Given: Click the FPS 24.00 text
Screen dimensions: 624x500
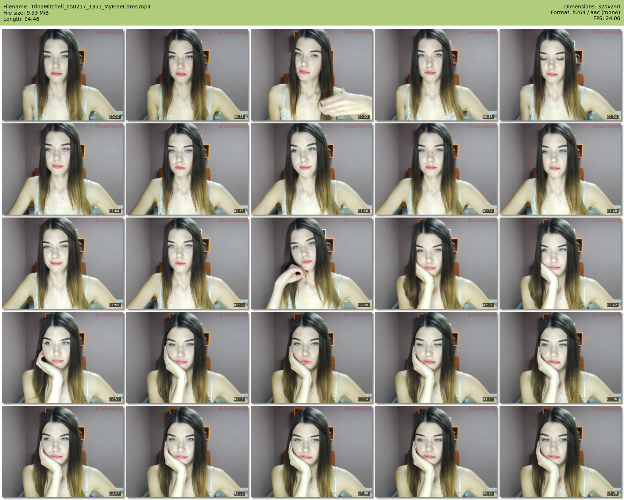Looking at the screenshot, I should click(606, 18).
